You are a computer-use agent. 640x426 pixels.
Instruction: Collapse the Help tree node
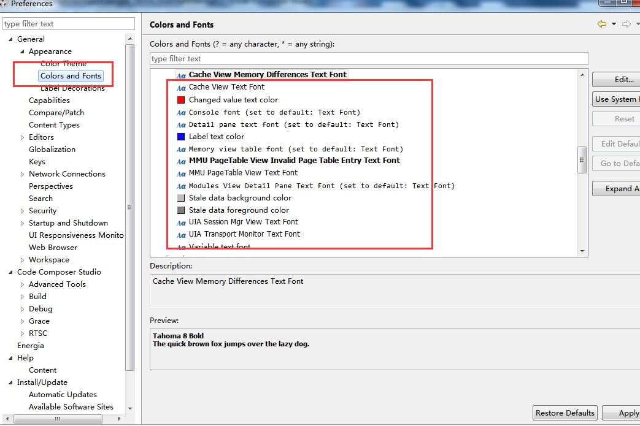click(10, 358)
